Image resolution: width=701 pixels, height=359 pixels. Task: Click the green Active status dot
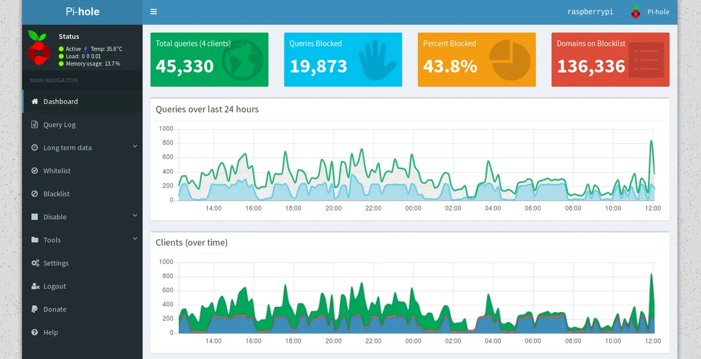[61, 49]
